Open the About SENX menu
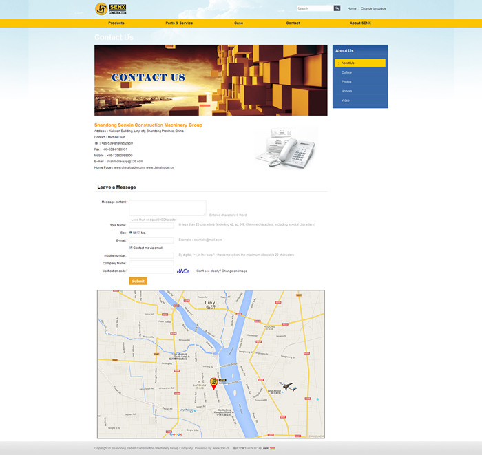482x455 pixels. pos(360,23)
